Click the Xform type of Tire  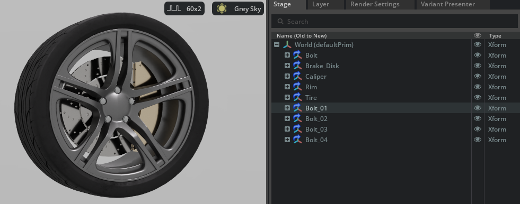click(x=497, y=98)
